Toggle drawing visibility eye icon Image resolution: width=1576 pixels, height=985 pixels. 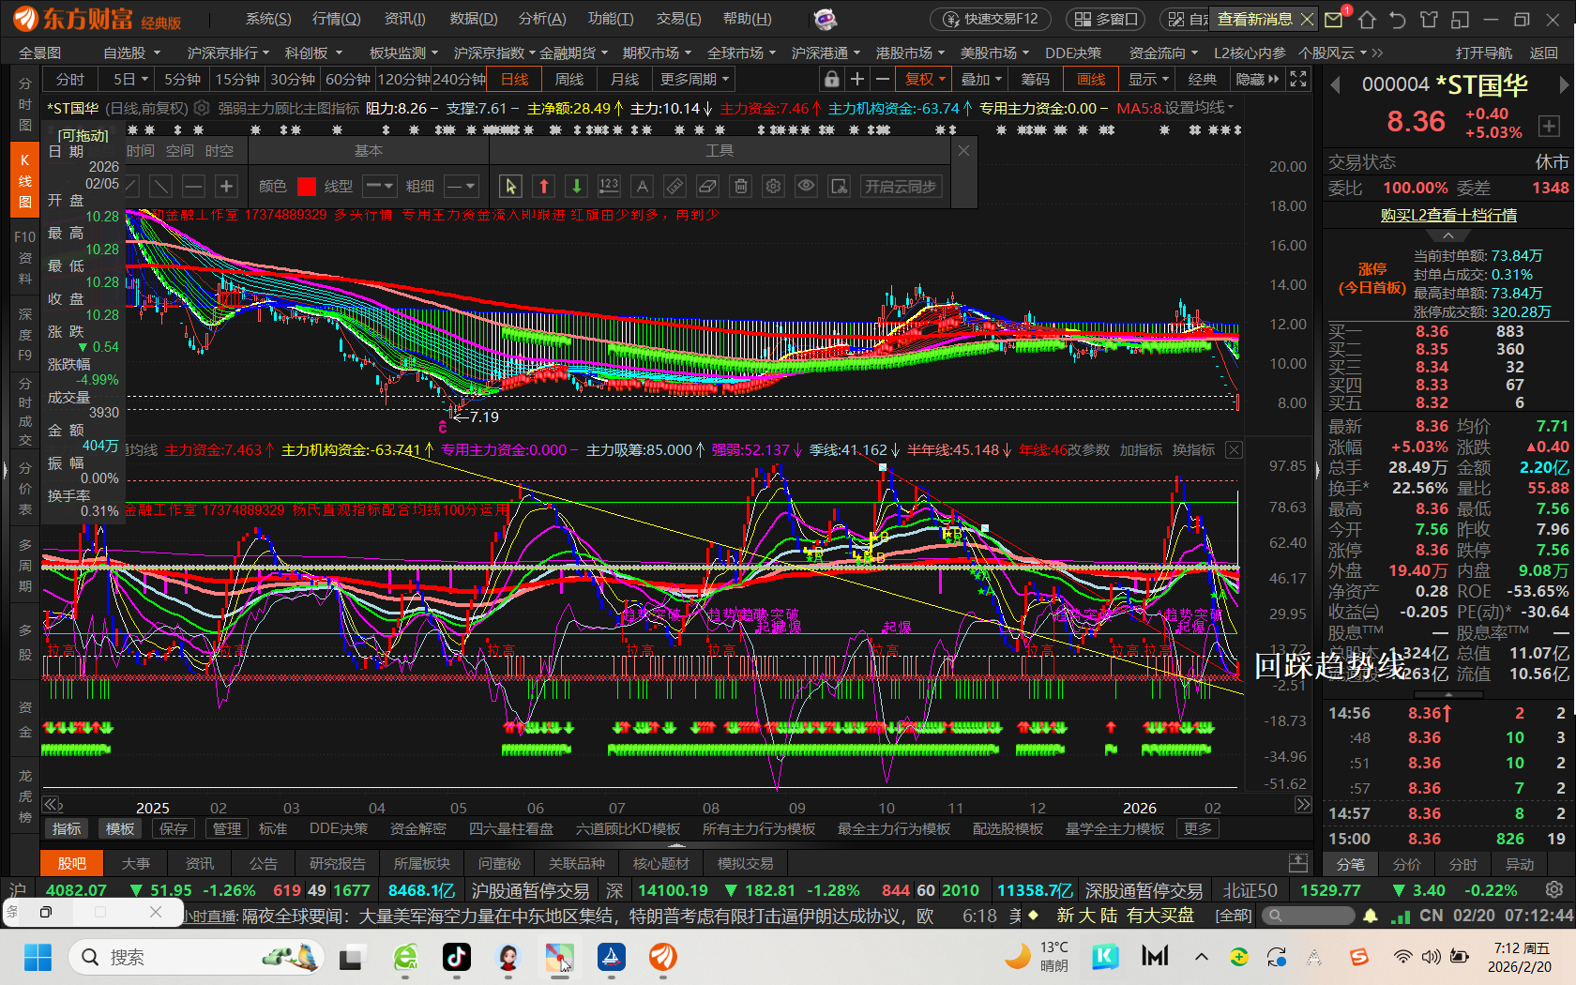(x=806, y=186)
